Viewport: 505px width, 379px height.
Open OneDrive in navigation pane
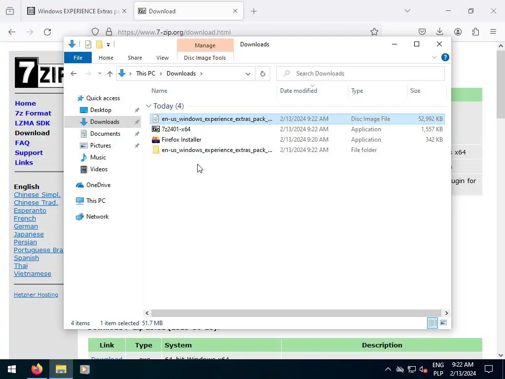pos(98,185)
